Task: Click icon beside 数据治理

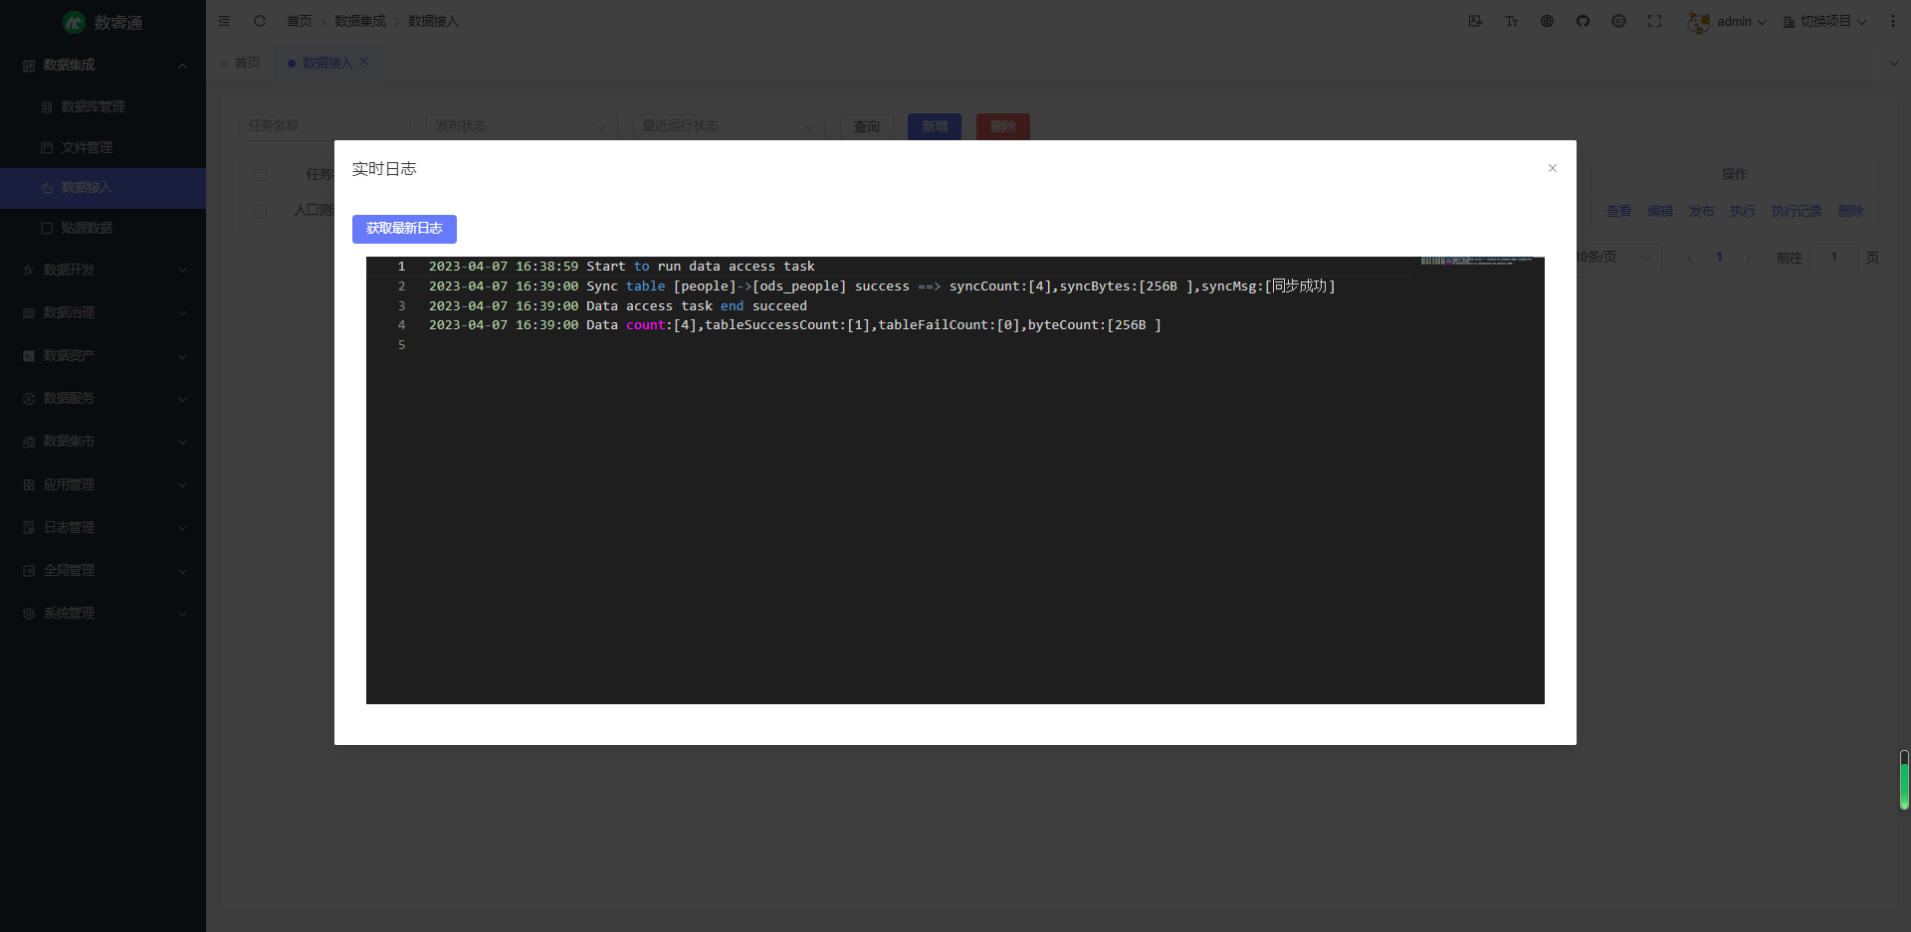Action: [x=29, y=312]
